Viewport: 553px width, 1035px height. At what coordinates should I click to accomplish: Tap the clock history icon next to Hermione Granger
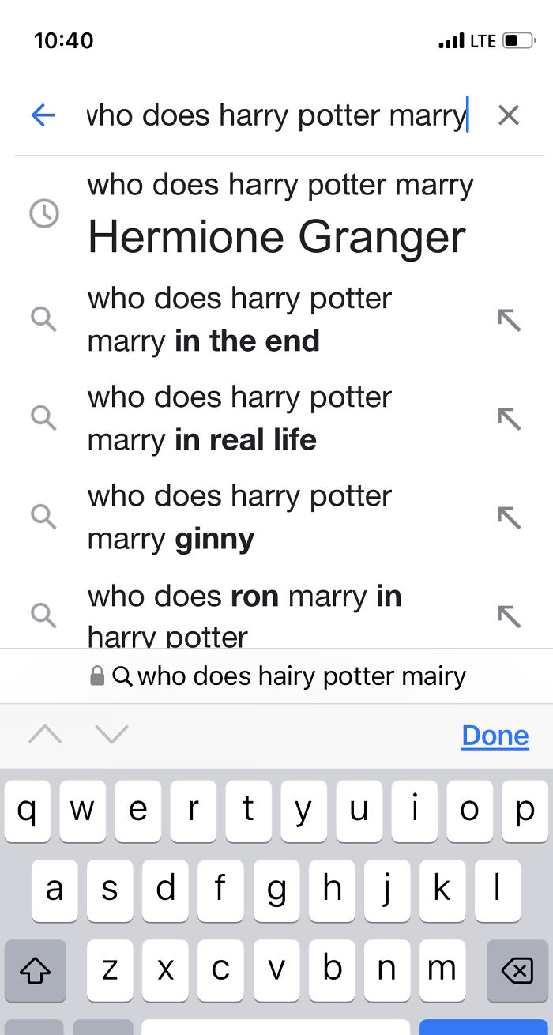point(44,213)
